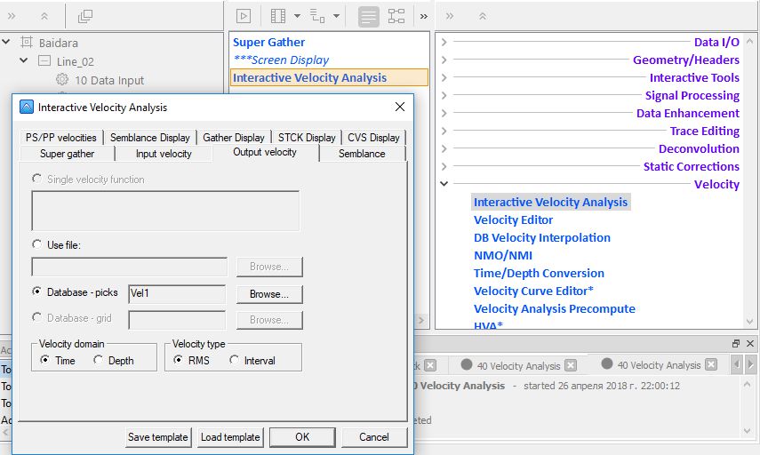Click Browse next to Database - picks

269,294
